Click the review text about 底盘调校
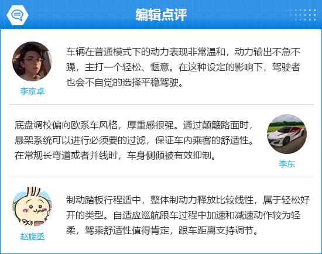 click(134, 140)
